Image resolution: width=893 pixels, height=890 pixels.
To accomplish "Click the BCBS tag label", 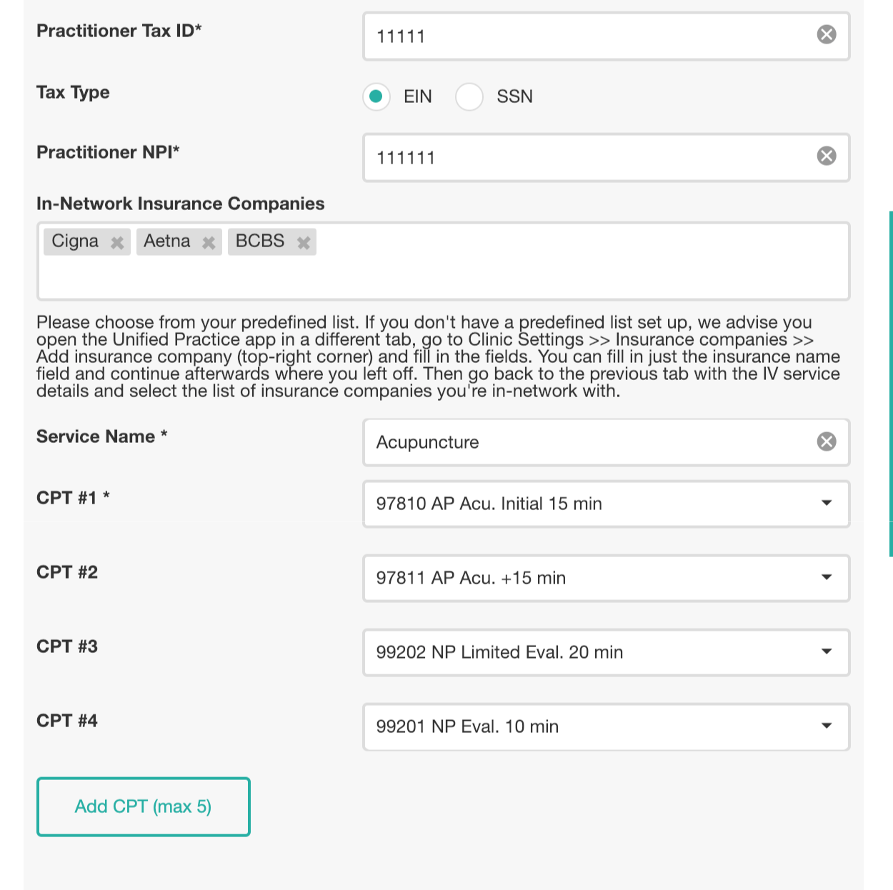I will click(260, 241).
